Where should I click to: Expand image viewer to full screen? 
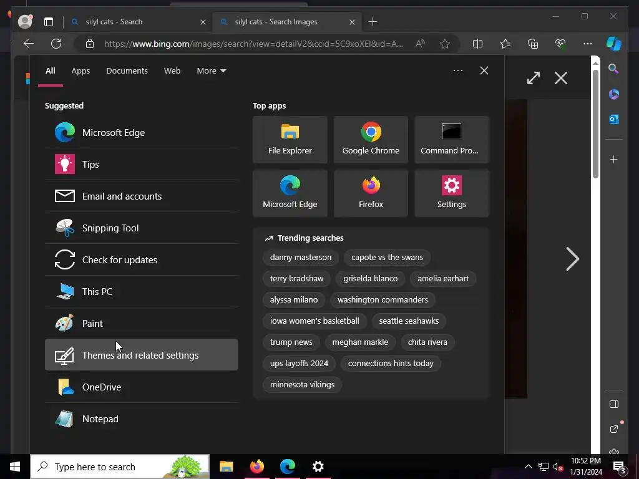[x=534, y=78]
